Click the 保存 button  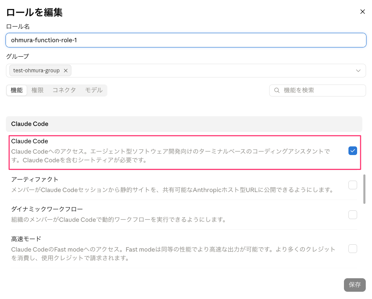point(355,285)
